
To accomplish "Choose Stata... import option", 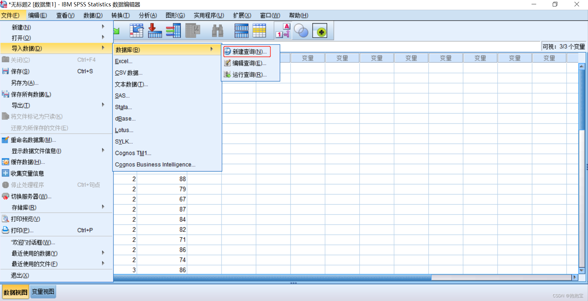I will tap(167, 107).
